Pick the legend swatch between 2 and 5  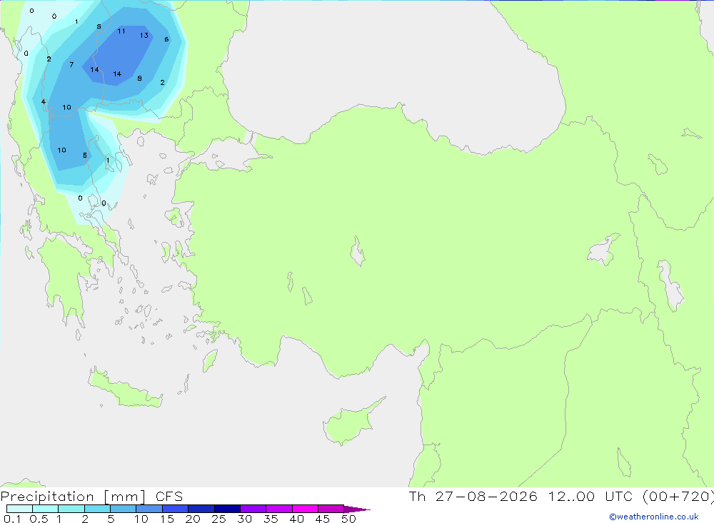coord(97,509)
